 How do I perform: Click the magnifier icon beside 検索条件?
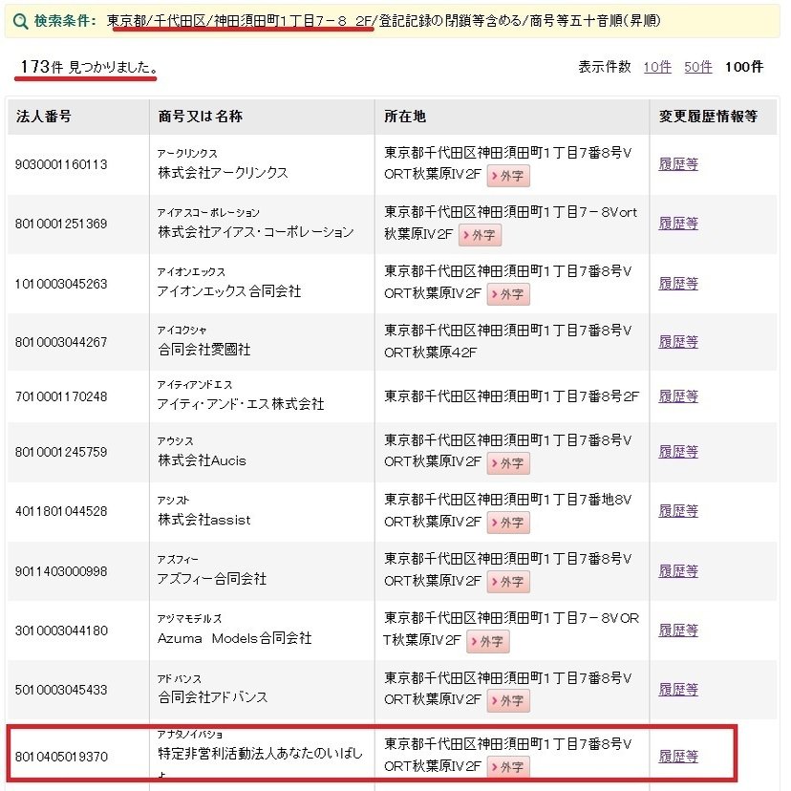(20, 21)
